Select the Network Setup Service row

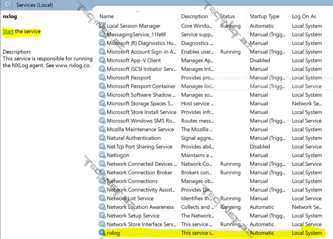point(133,216)
